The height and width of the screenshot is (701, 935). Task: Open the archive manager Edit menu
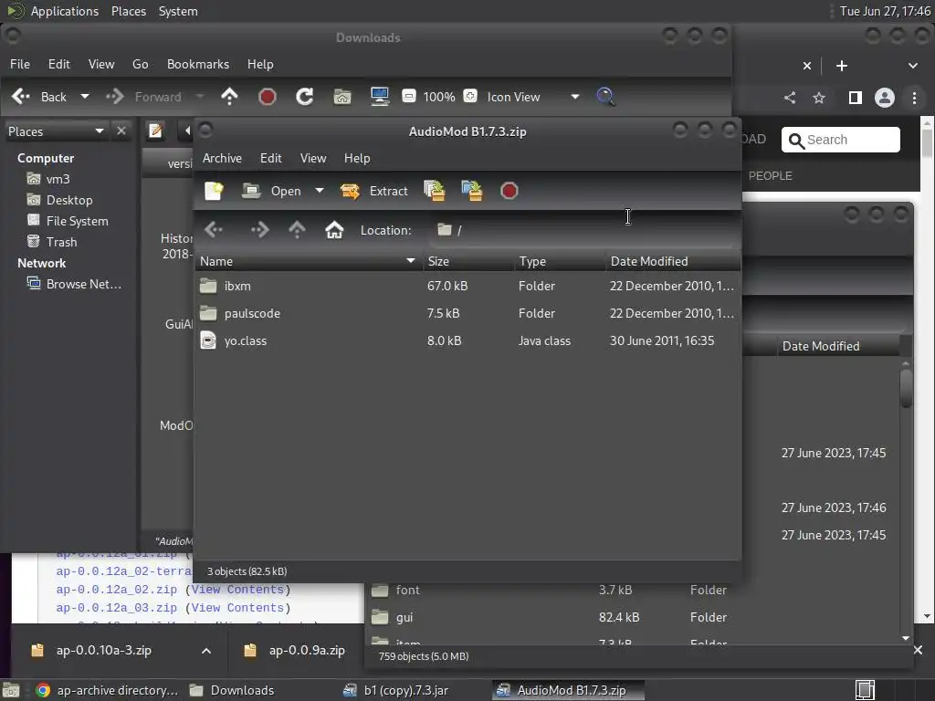pos(270,158)
